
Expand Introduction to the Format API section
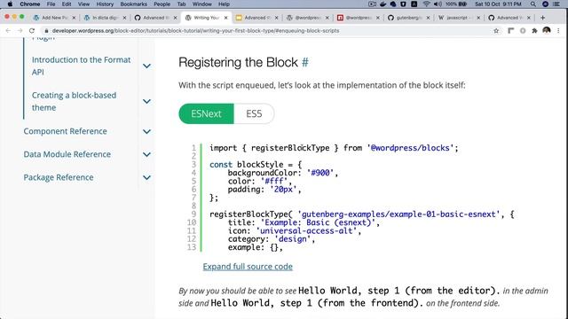tap(146, 66)
